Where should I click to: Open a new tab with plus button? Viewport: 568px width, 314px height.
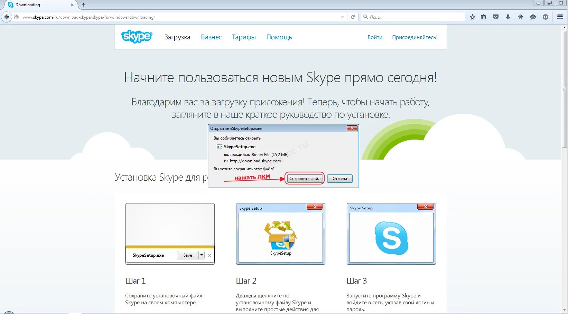(84, 5)
